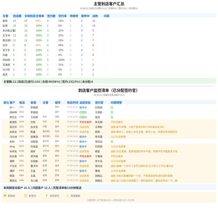Click the 接待中 status in 潘婷's row
Image resolution: width=218 pixels, height=210 pixels.
coord(83,161)
